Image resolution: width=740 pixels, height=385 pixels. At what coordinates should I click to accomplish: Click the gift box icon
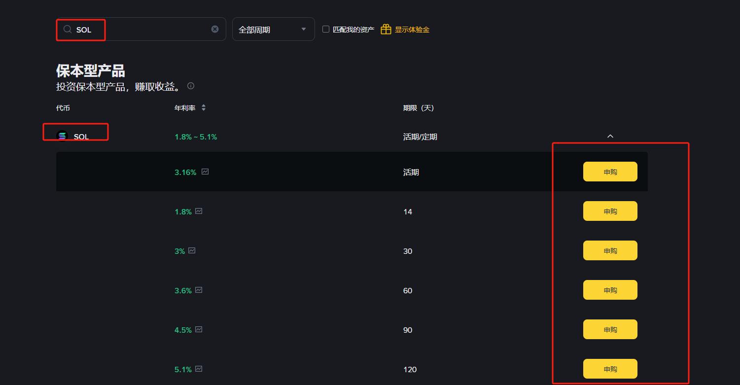click(386, 30)
